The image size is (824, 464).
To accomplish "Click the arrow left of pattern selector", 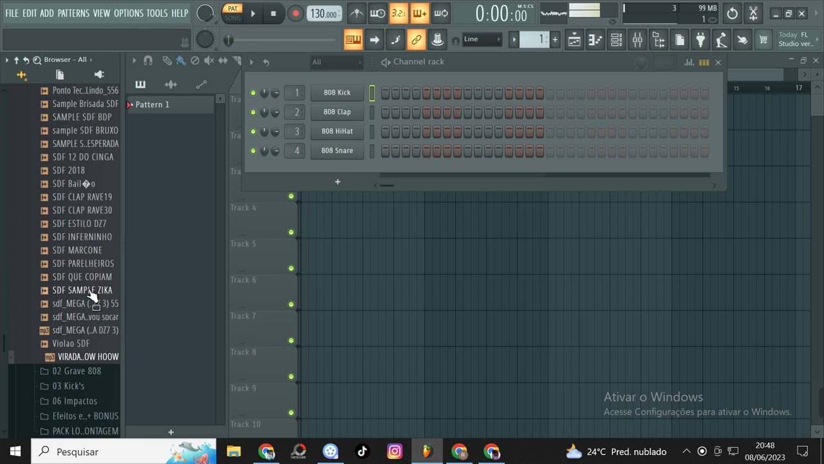I will pyautogui.click(x=514, y=40).
